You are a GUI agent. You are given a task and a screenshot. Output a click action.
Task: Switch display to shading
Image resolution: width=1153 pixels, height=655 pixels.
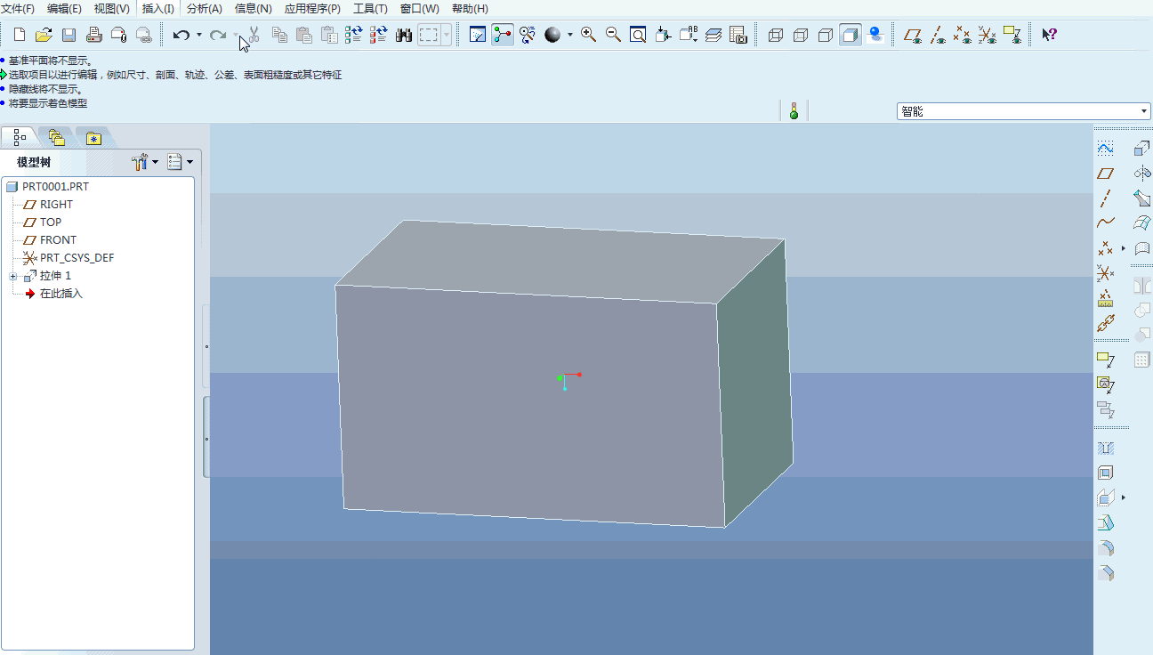pyautogui.click(x=850, y=35)
